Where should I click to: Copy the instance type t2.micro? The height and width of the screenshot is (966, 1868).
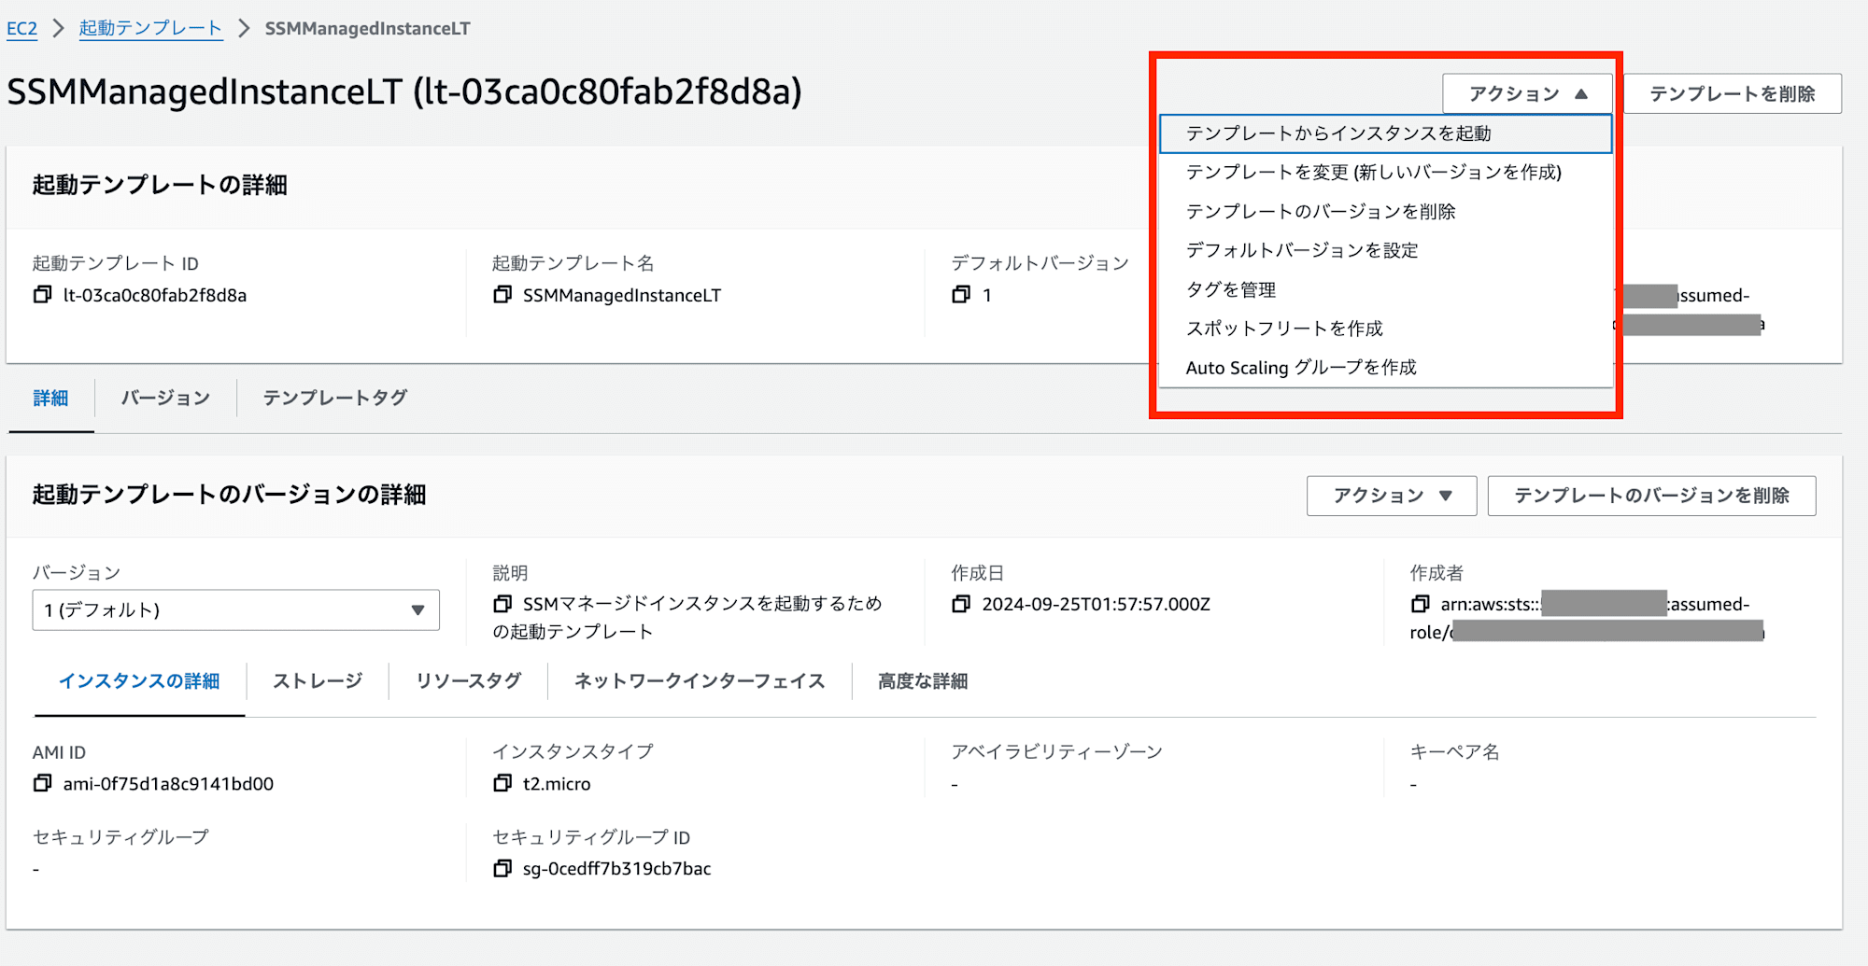pos(502,783)
